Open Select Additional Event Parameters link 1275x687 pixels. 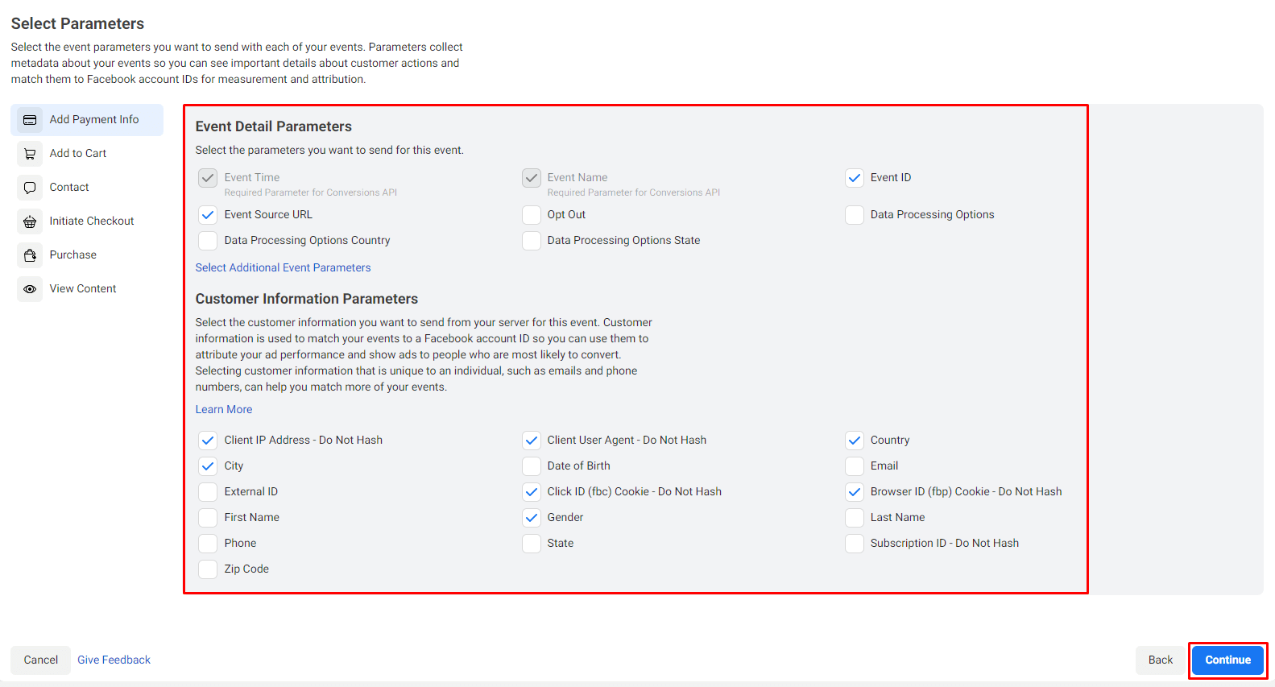[x=283, y=267]
